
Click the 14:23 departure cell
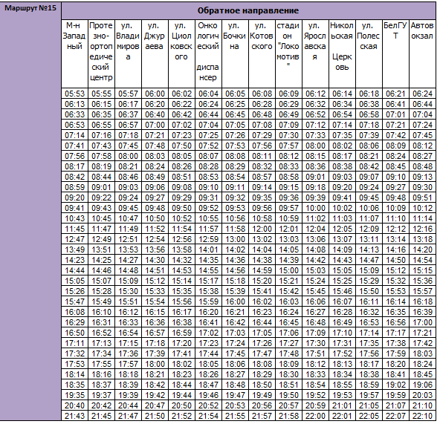click(x=74, y=260)
